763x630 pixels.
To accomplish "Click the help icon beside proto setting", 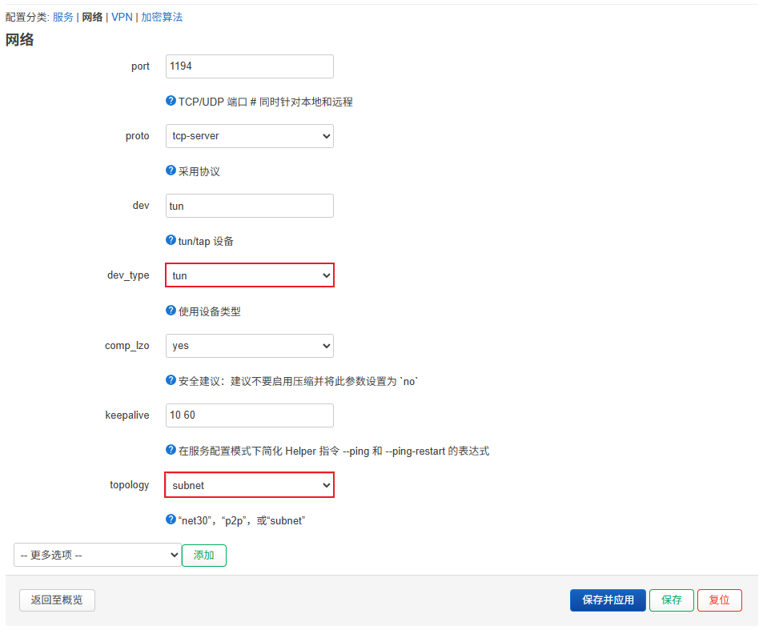I will pos(171,171).
